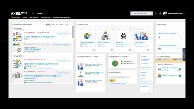Switch to Ask HR tab

pyautogui.click(x=25, y=18)
